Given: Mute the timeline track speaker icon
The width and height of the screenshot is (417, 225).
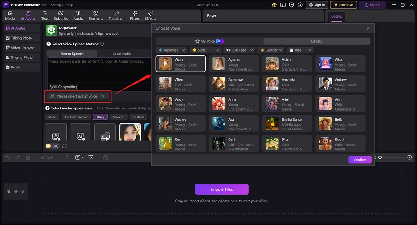Looking at the screenshot, I should tap(22, 191).
